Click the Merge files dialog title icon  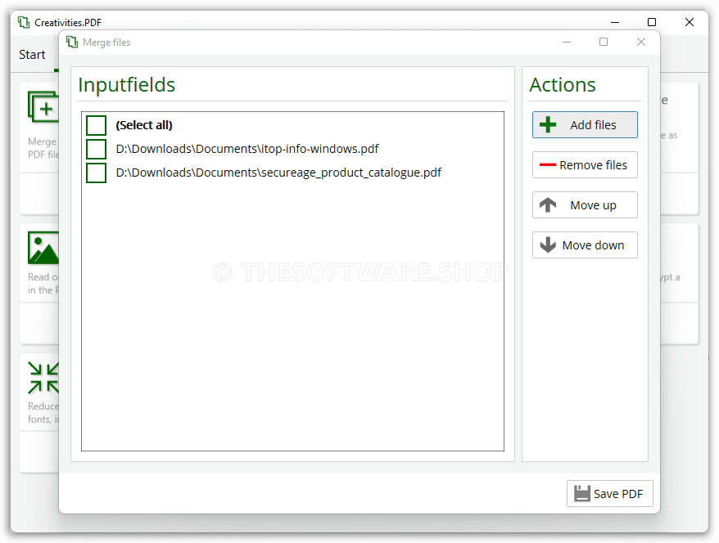coord(72,43)
